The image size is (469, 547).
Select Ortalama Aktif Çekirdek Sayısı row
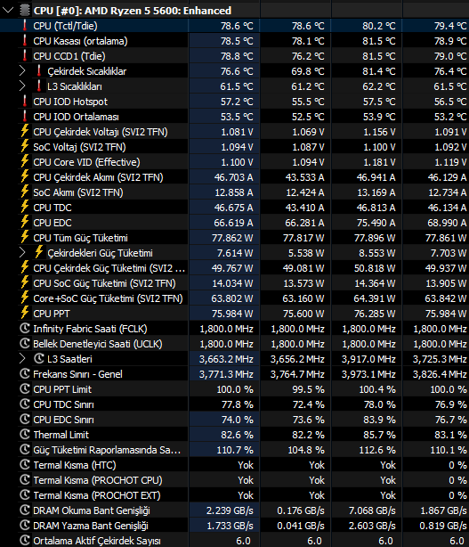235,541
